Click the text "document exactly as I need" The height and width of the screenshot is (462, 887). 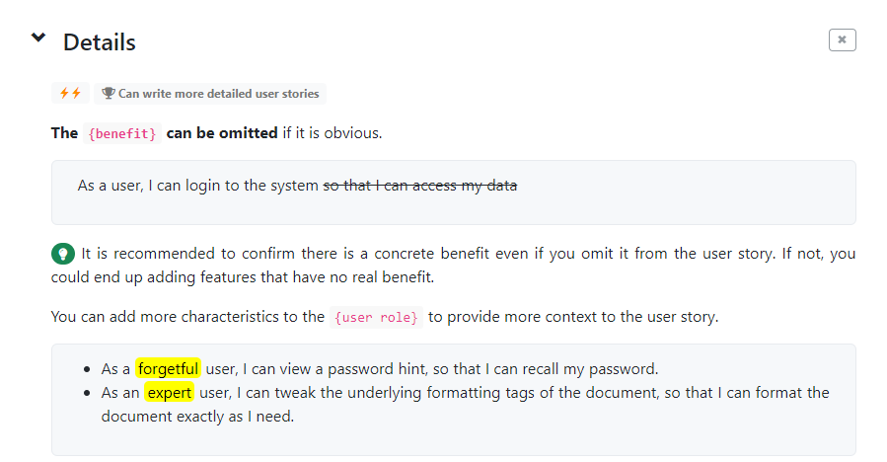click(x=197, y=417)
